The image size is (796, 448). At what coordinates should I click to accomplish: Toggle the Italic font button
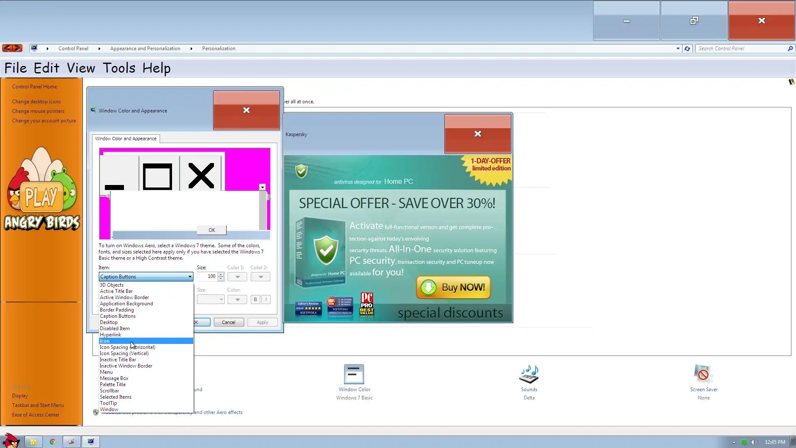click(266, 299)
